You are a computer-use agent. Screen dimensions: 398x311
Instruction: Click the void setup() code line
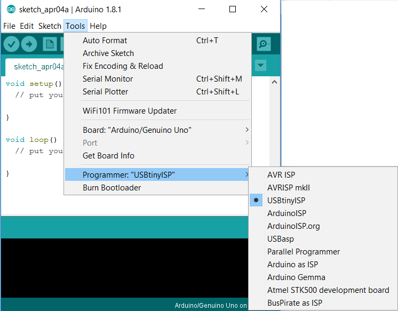[x=34, y=84]
